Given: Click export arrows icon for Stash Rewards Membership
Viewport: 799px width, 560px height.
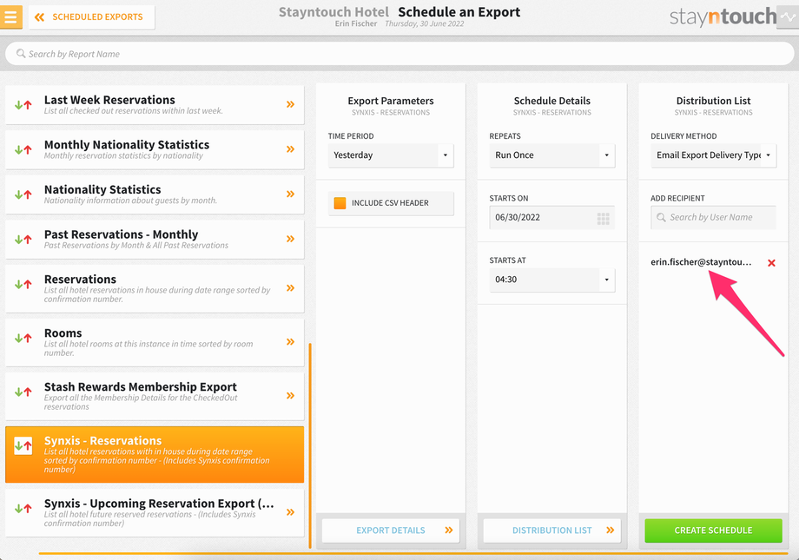Looking at the screenshot, I should [23, 392].
